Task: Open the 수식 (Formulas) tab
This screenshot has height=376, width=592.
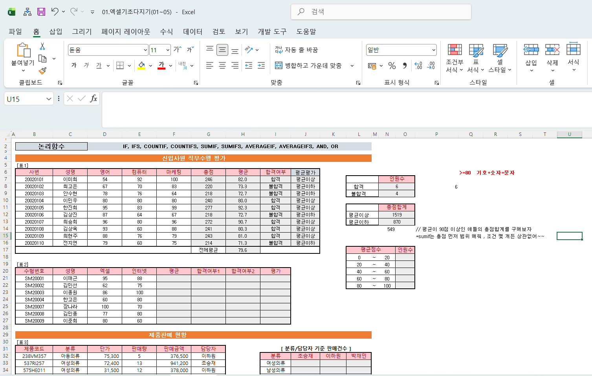Action: tap(166, 31)
